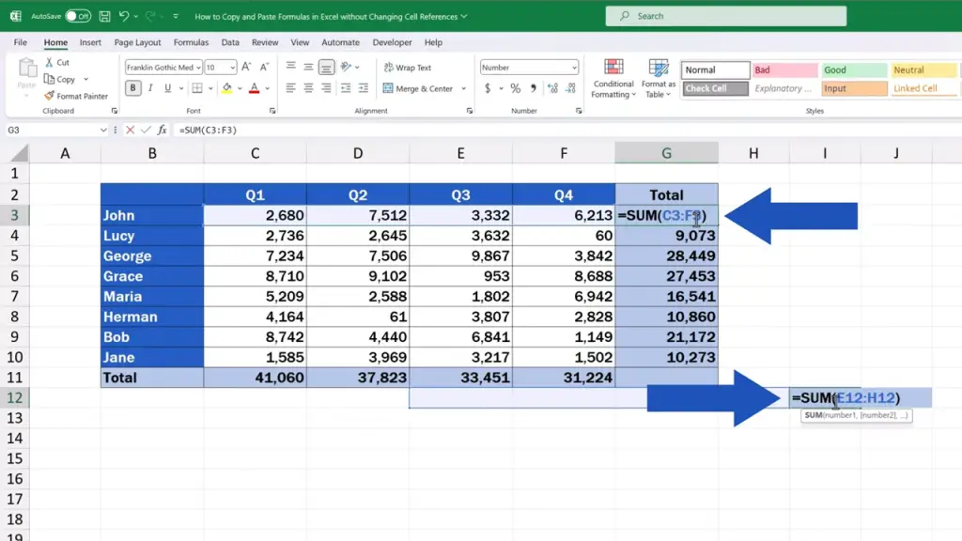Click the Format Painter icon
The width and height of the screenshot is (962, 541).
pyautogui.click(x=49, y=96)
